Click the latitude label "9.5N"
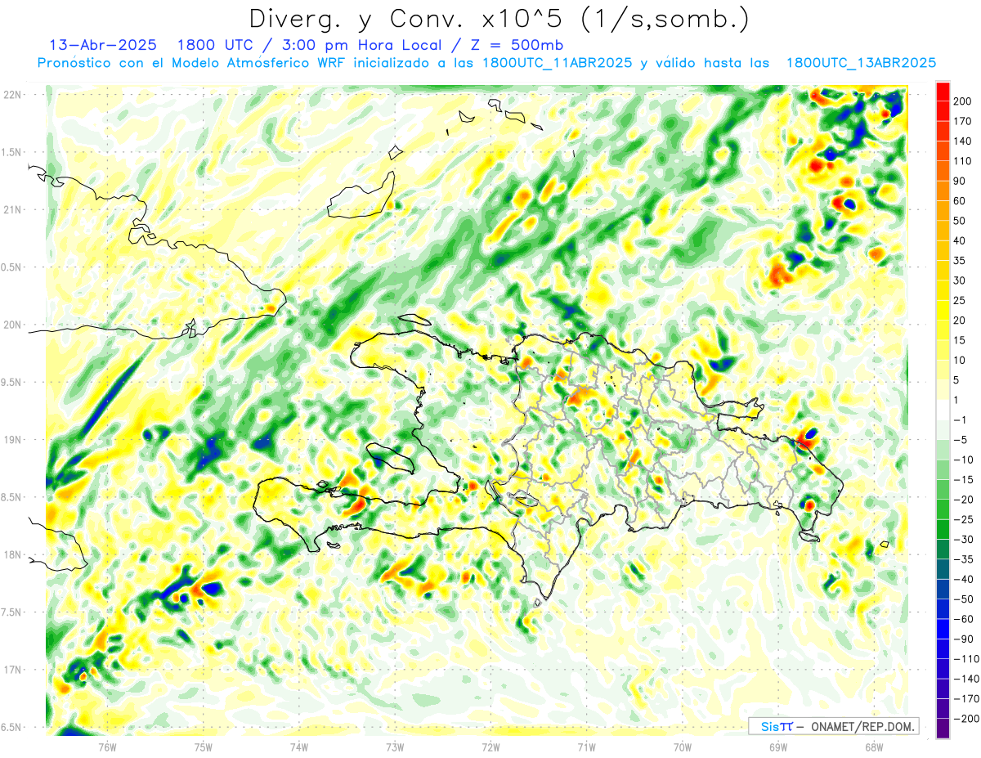 (x=12, y=382)
